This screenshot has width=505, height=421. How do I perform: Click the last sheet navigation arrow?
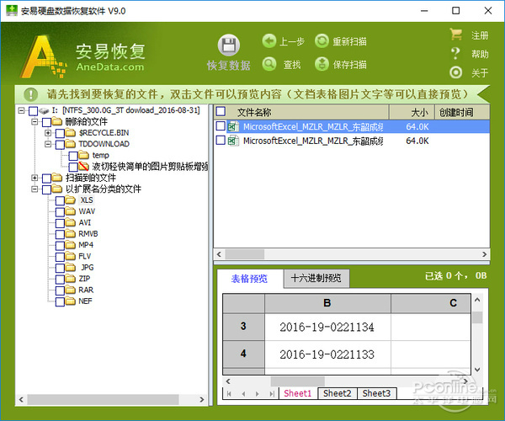click(272, 393)
